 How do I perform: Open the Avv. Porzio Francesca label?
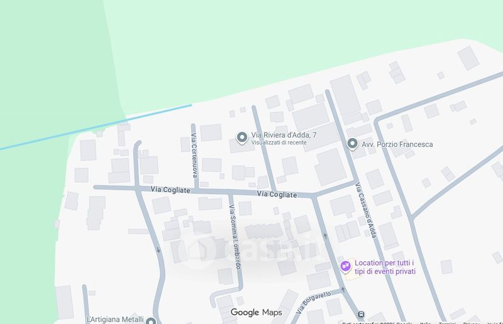(397, 144)
